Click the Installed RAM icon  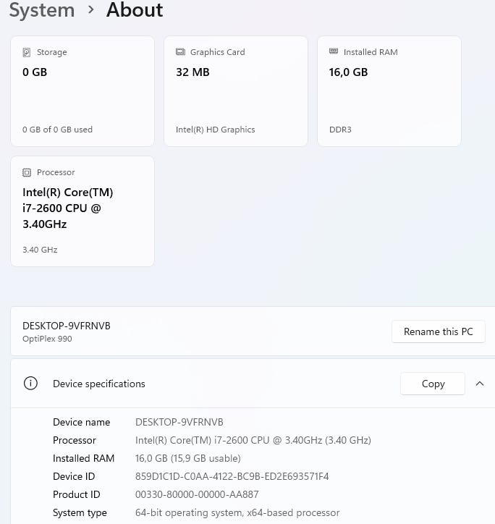(334, 52)
